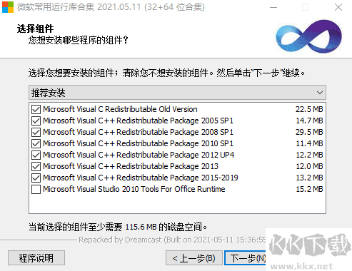The width and height of the screenshot is (352, 271).
Task: Go back with 上一步(B) button
Action: click(194, 258)
